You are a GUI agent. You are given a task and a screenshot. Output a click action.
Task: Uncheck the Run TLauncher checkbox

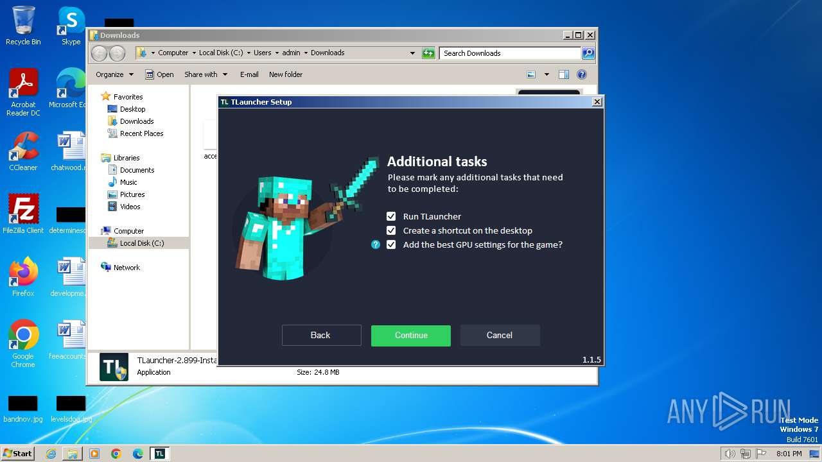click(391, 216)
